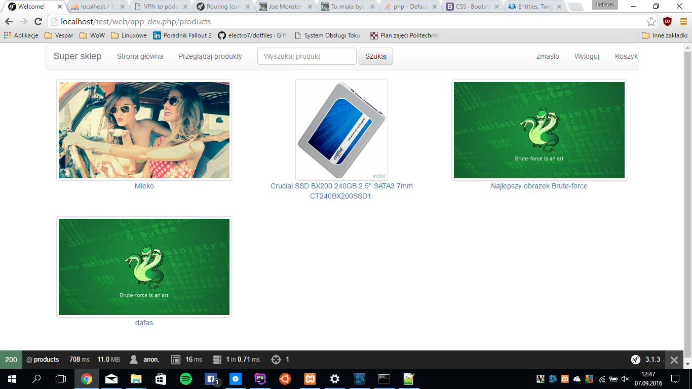Reload the page with the refresh icon
This screenshot has height=389, width=692.
coord(38,22)
